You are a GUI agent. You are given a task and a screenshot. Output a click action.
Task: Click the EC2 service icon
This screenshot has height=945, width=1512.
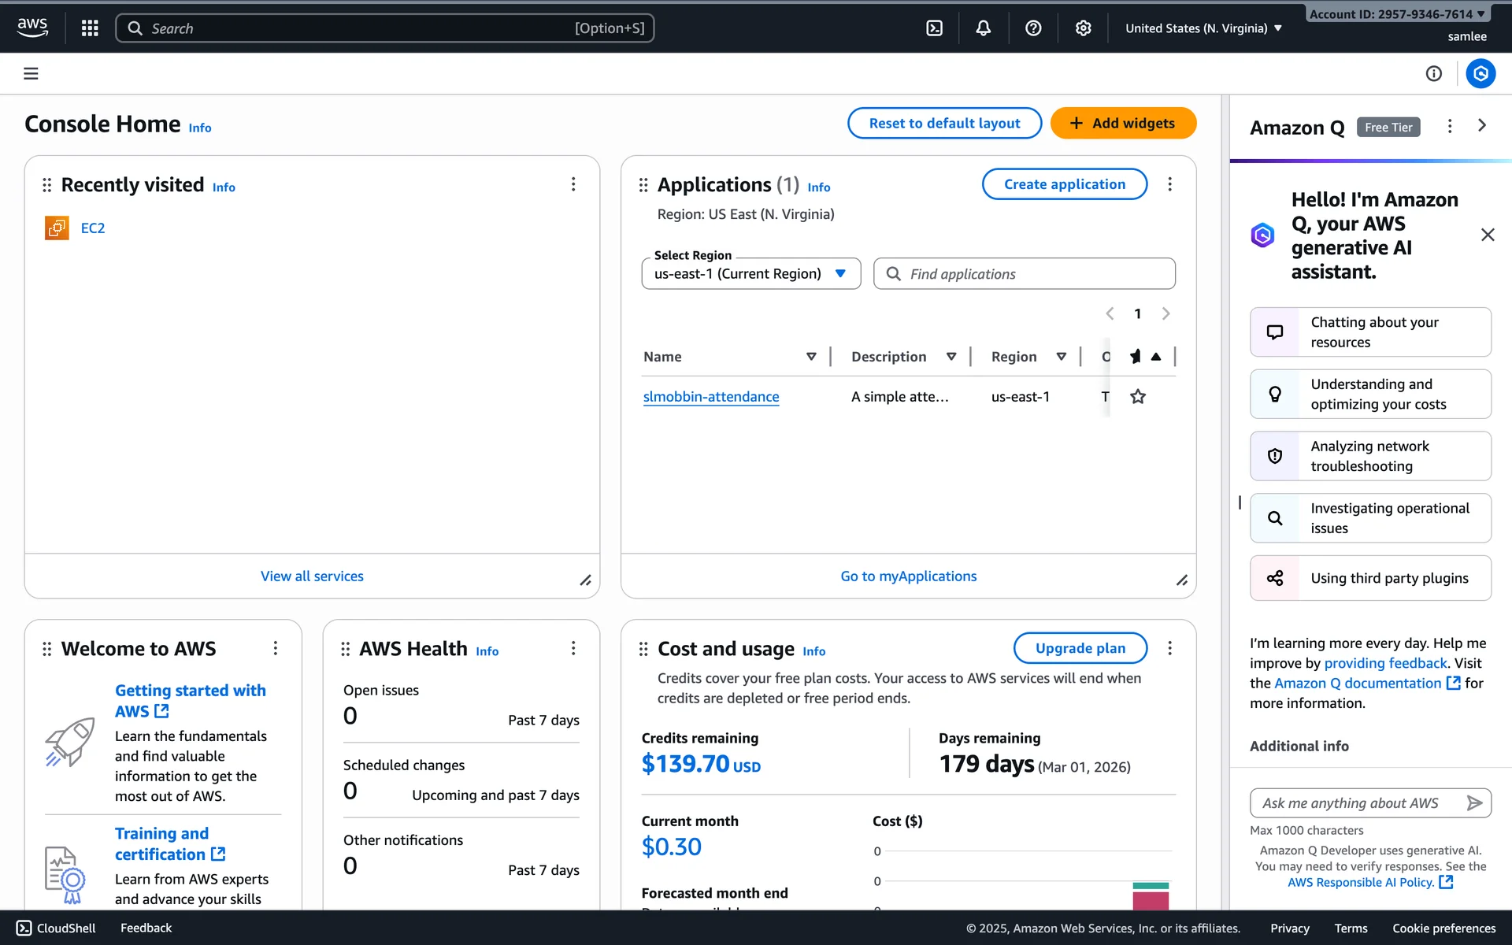[57, 228]
